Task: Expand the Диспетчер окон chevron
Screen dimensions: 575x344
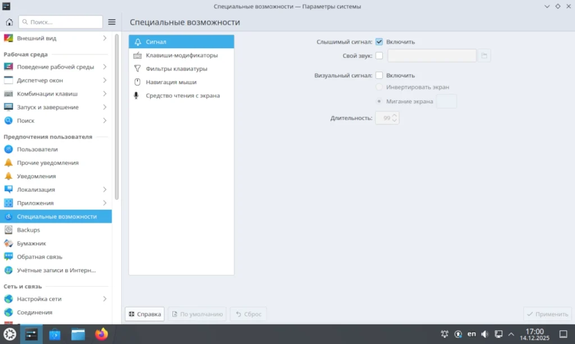Action: (104, 80)
